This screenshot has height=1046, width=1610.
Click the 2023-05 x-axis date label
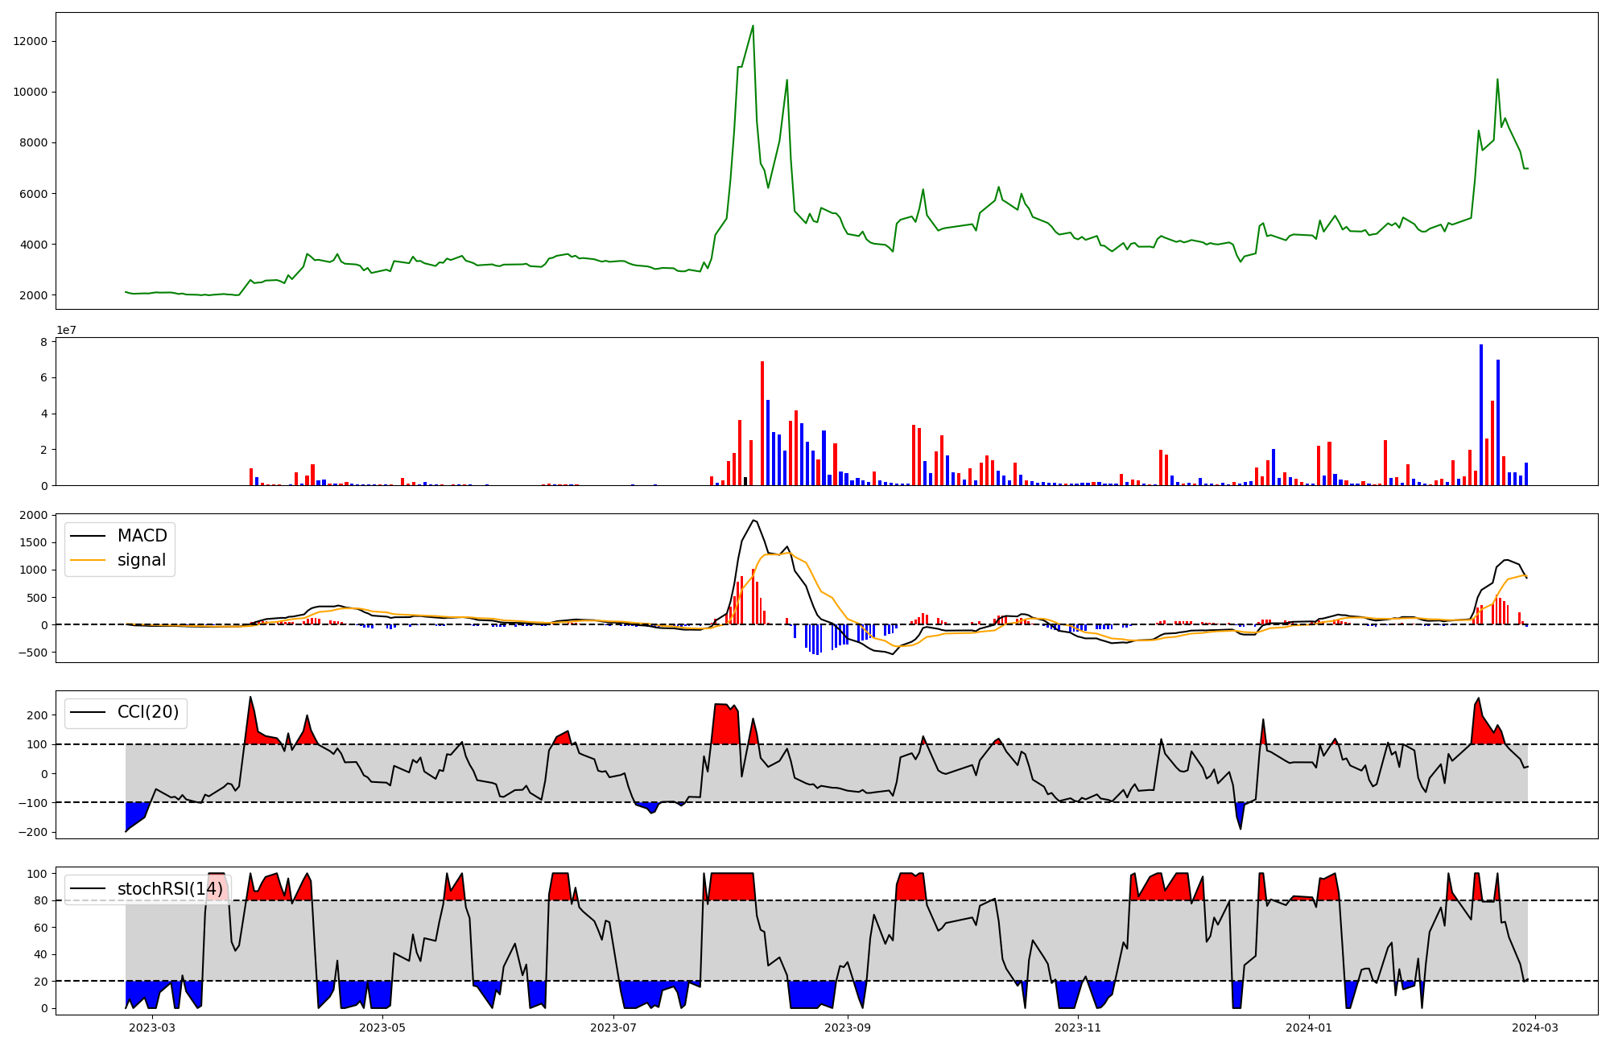coord(382,1027)
